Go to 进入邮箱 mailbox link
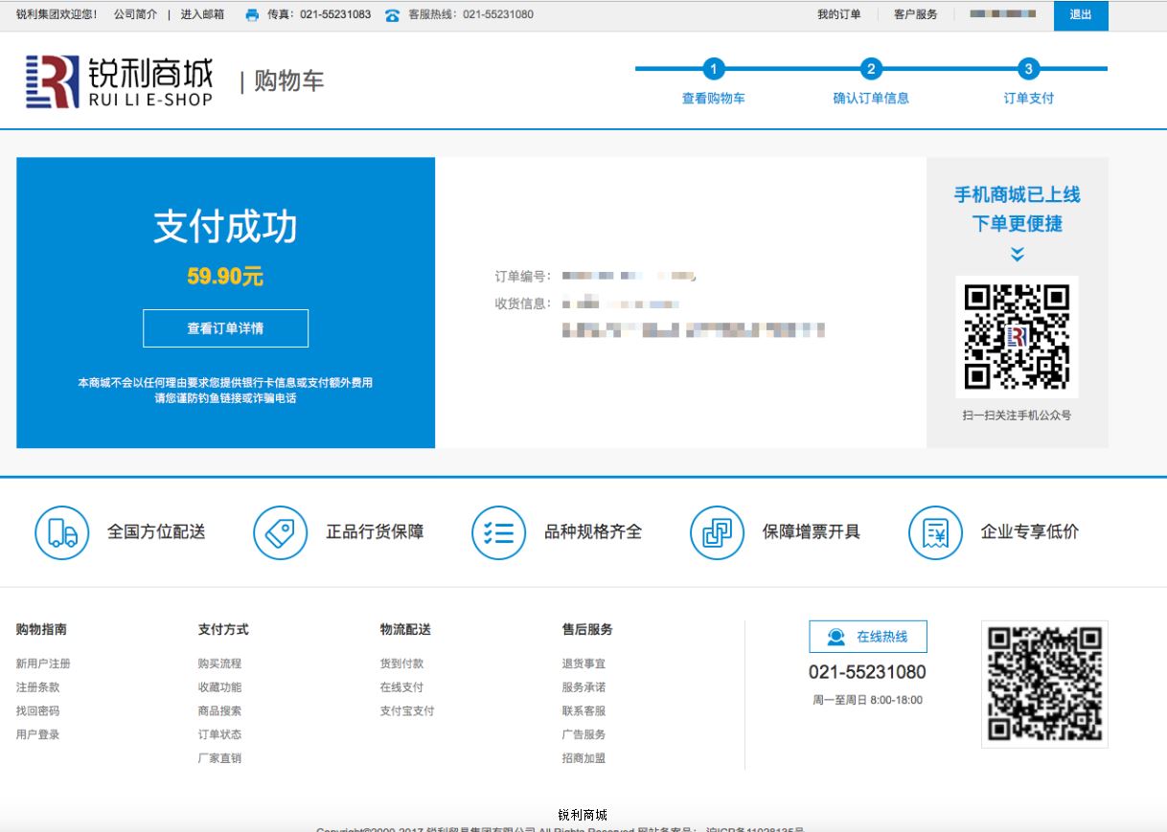 pos(202,15)
